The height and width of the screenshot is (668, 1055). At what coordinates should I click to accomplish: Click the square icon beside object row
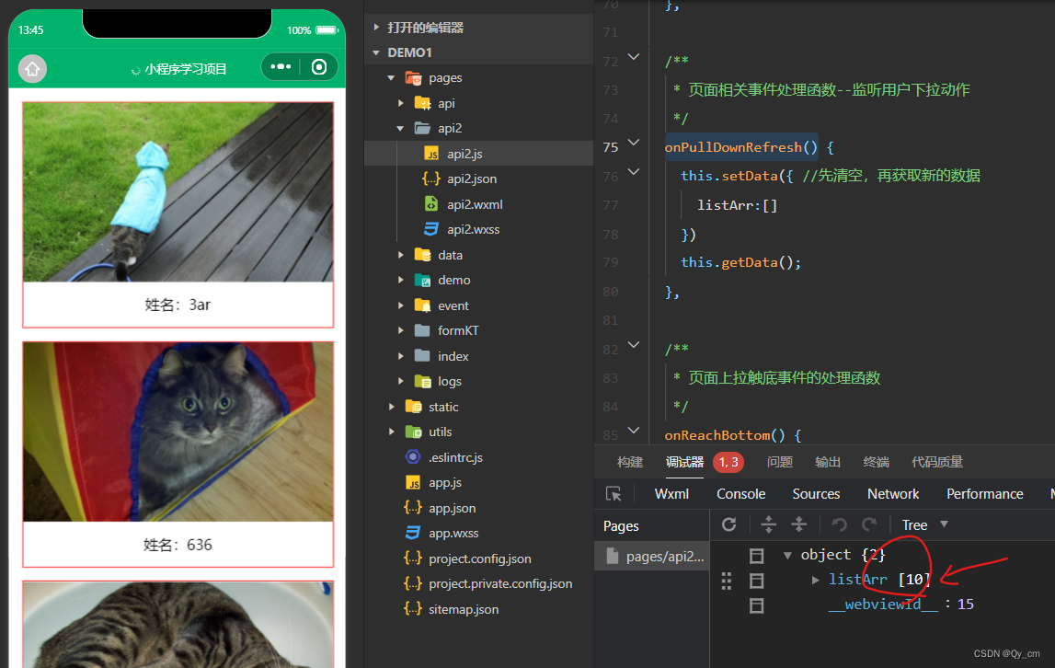pos(757,556)
